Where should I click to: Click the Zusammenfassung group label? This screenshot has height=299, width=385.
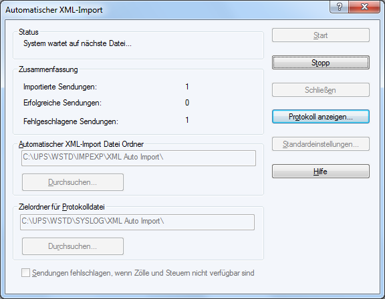coord(48,69)
